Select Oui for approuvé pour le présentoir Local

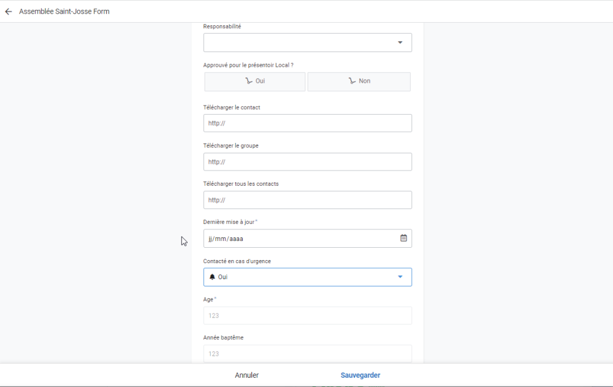pyautogui.click(x=254, y=81)
